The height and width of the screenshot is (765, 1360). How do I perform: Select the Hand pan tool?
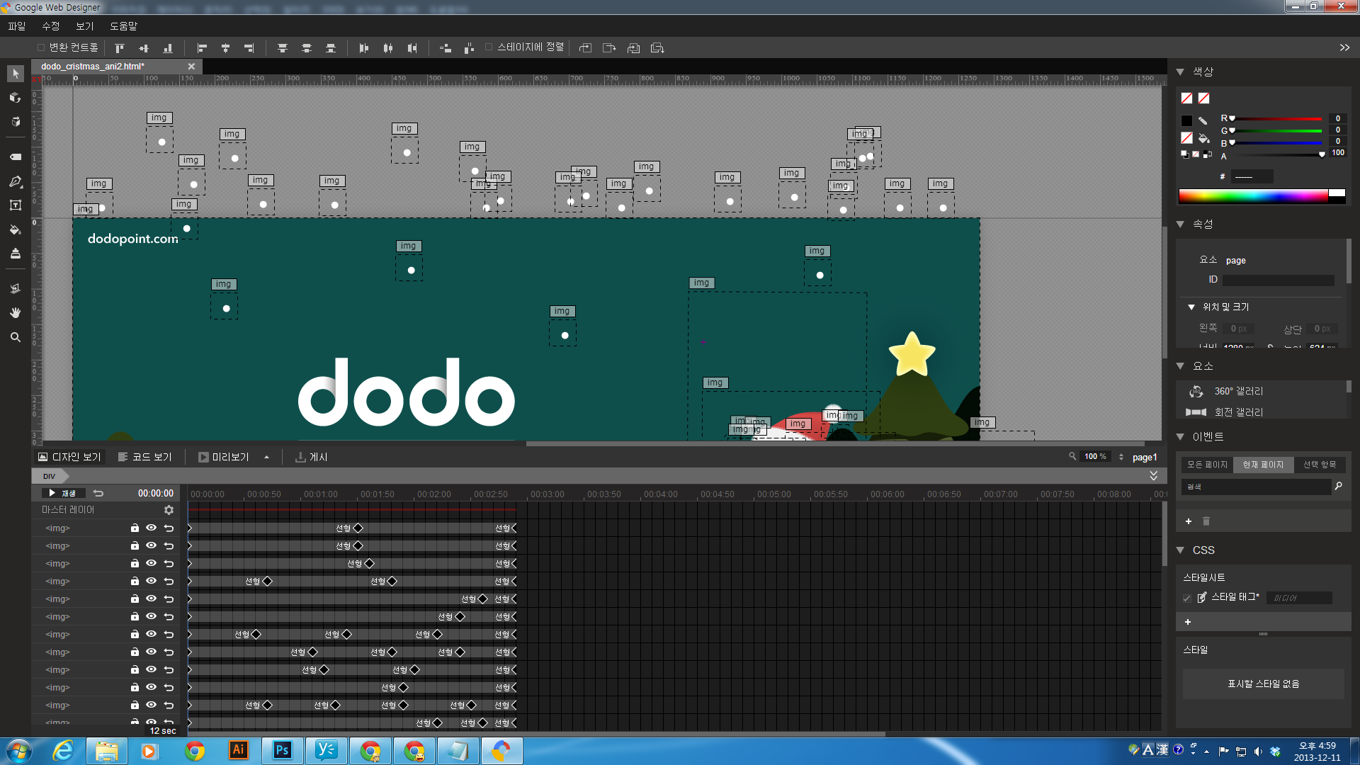16,312
